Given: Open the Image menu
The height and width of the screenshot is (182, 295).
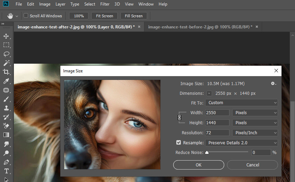Looking at the screenshot, I should click(45, 4).
